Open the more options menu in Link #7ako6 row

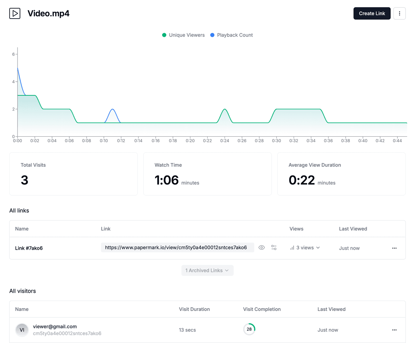[394, 248]
